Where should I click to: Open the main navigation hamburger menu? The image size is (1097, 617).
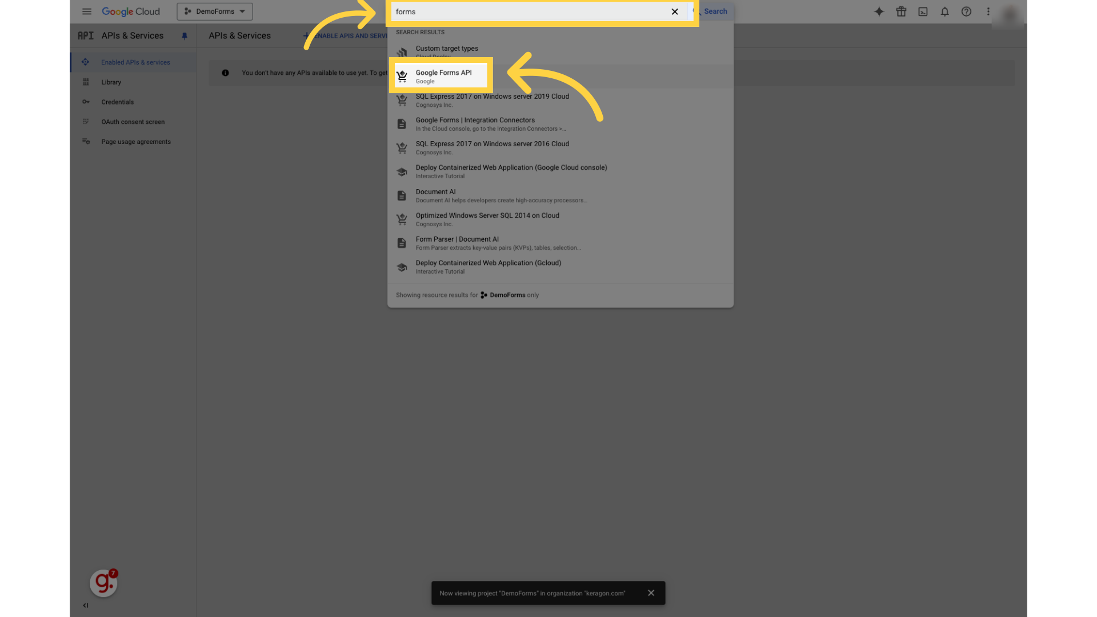pyautogui.click(x=87, y=11)
